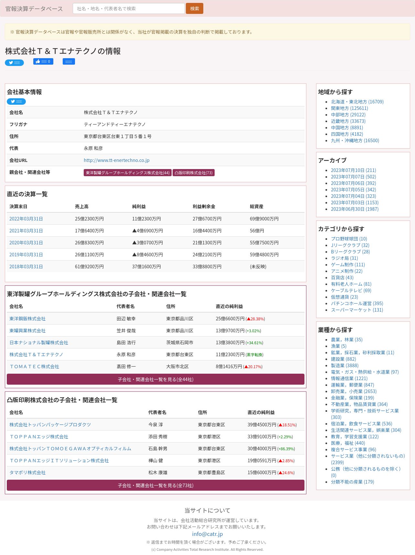View all 44 subsidiaries button
This screenshot has width=415, height=555.
point(155,379)
